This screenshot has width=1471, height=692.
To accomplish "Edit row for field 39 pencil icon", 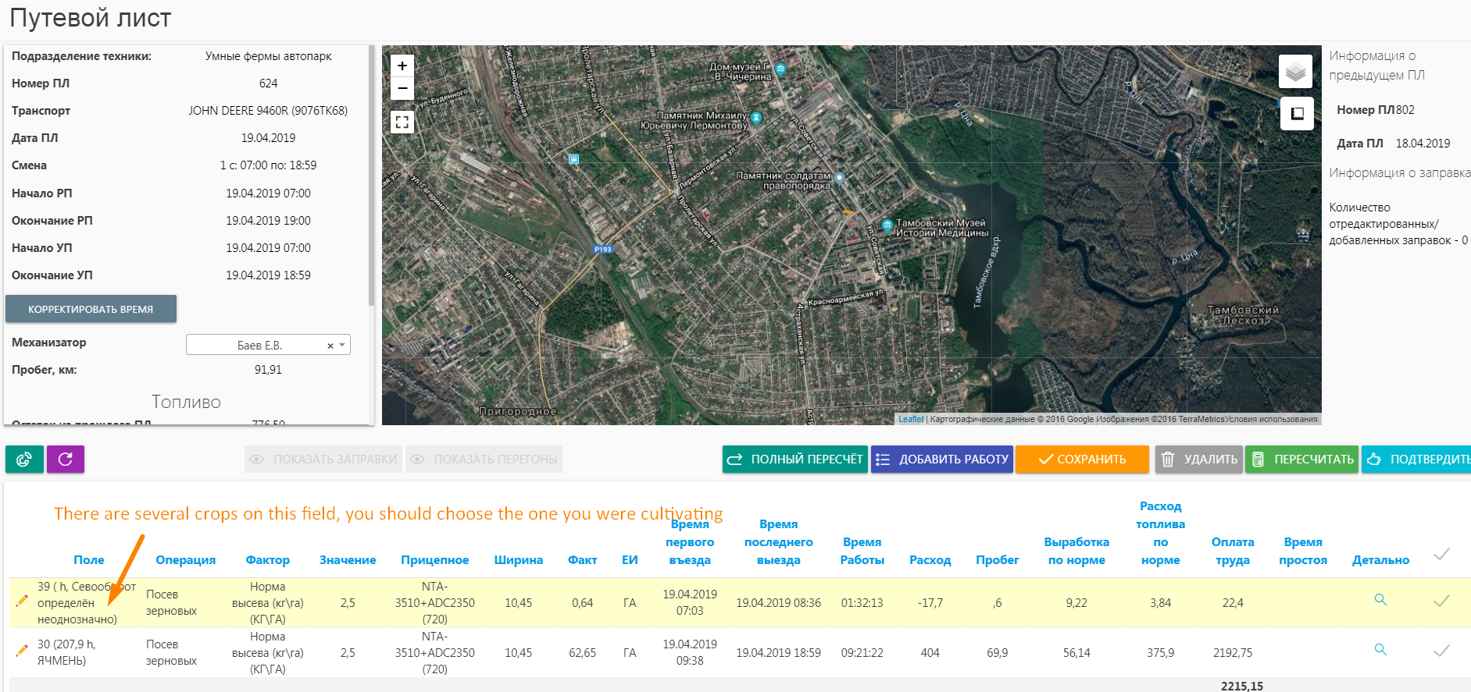I will click(x=22, y=601).
